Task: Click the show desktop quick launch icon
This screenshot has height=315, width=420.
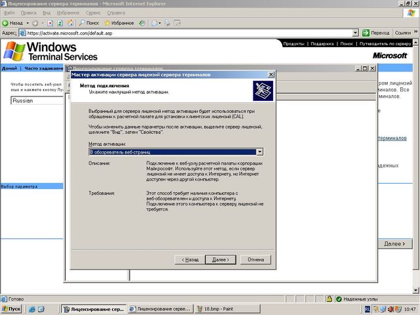Action: coord(41,309)
